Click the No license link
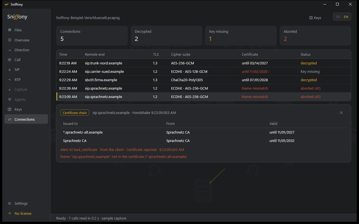The width and height of the screenshot is (359, 224). tap(26, 213)
